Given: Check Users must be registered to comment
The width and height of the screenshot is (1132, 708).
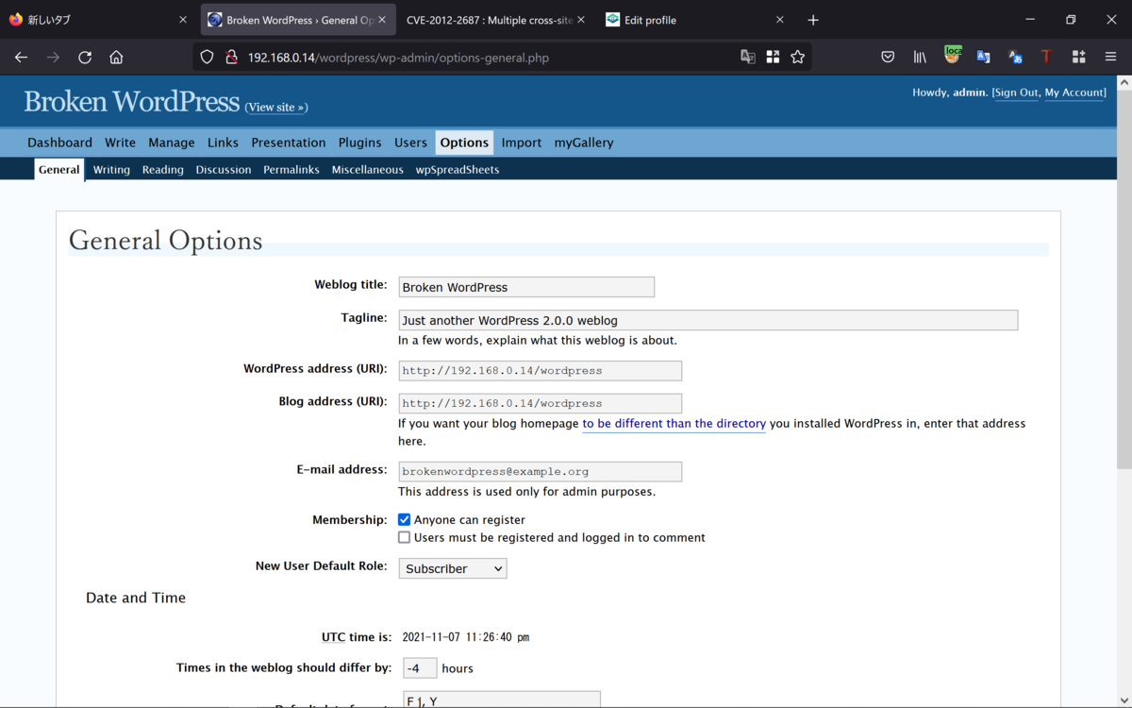Looking at the screenshot, I should pyautogui.click(x=404, y=537).
